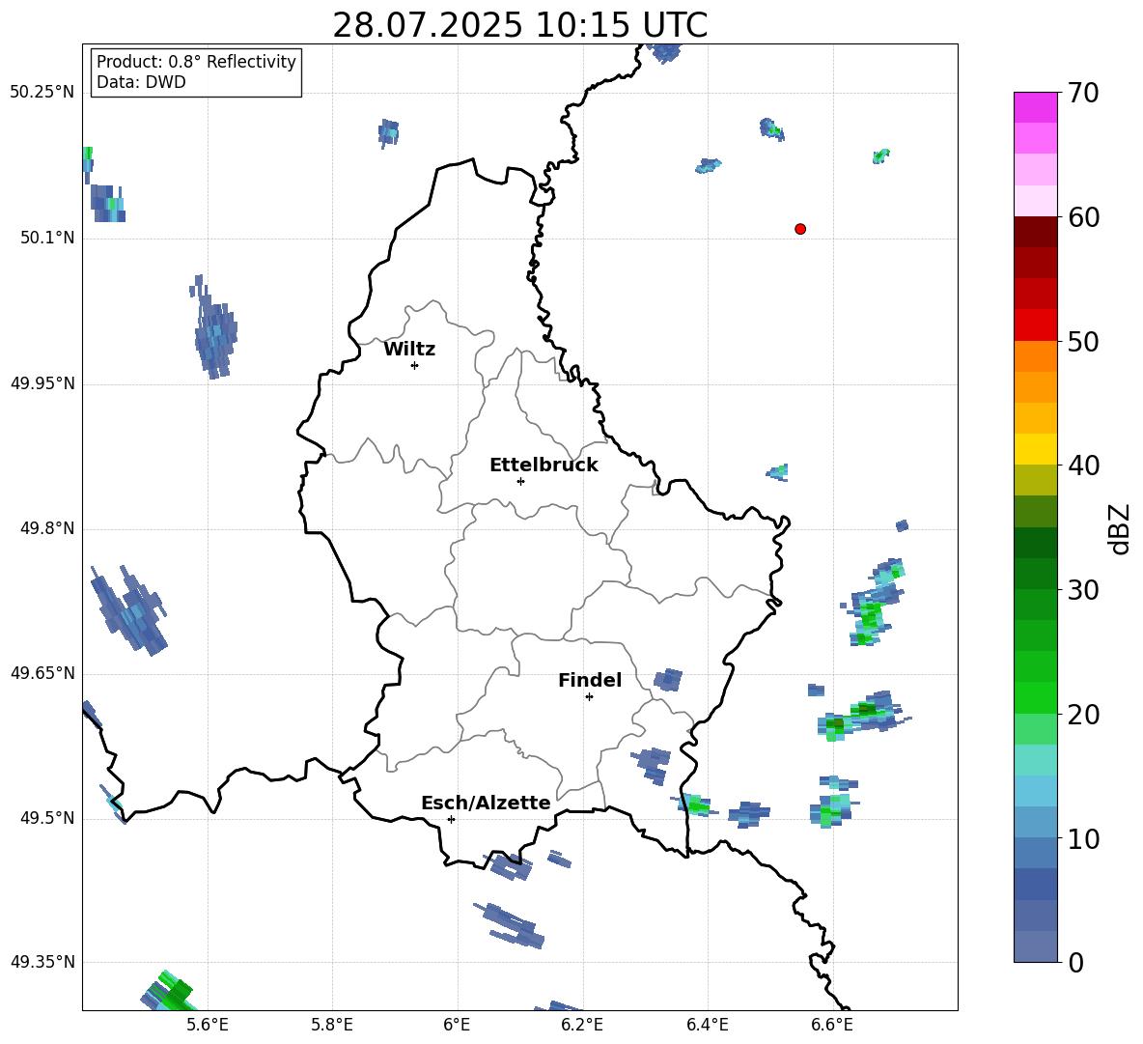Image resolution: width=1143 pixels, height=1044 pixels.
Task: Click the 30 tick on colorbar
Action: 1082,590
